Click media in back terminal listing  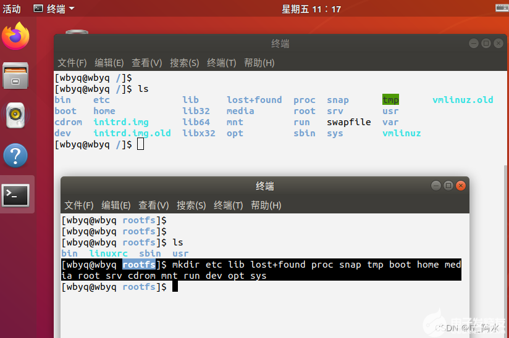[240, 111]
